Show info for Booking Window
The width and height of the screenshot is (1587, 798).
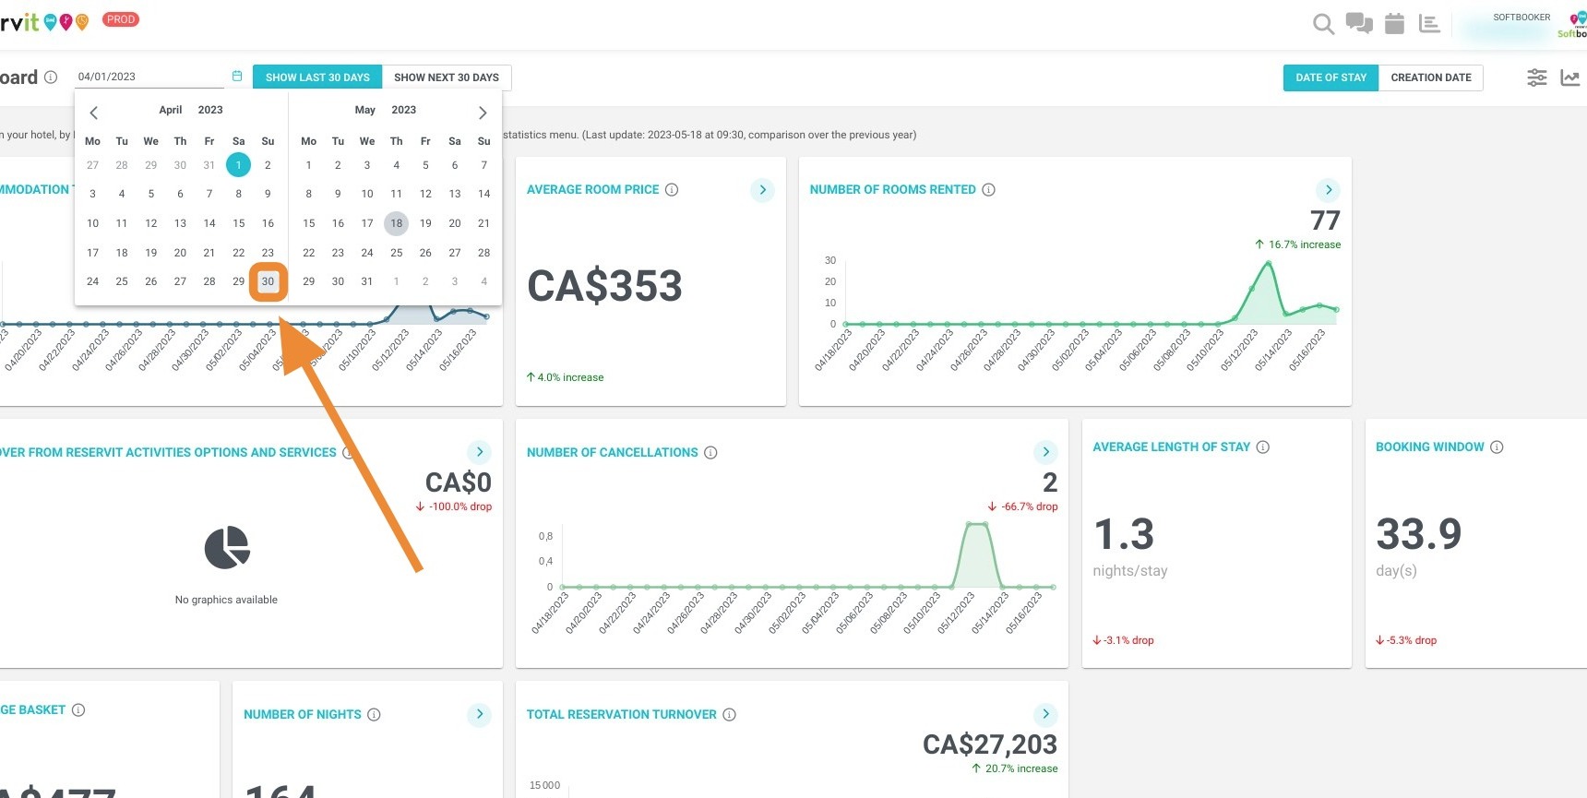coord(1497,447)
